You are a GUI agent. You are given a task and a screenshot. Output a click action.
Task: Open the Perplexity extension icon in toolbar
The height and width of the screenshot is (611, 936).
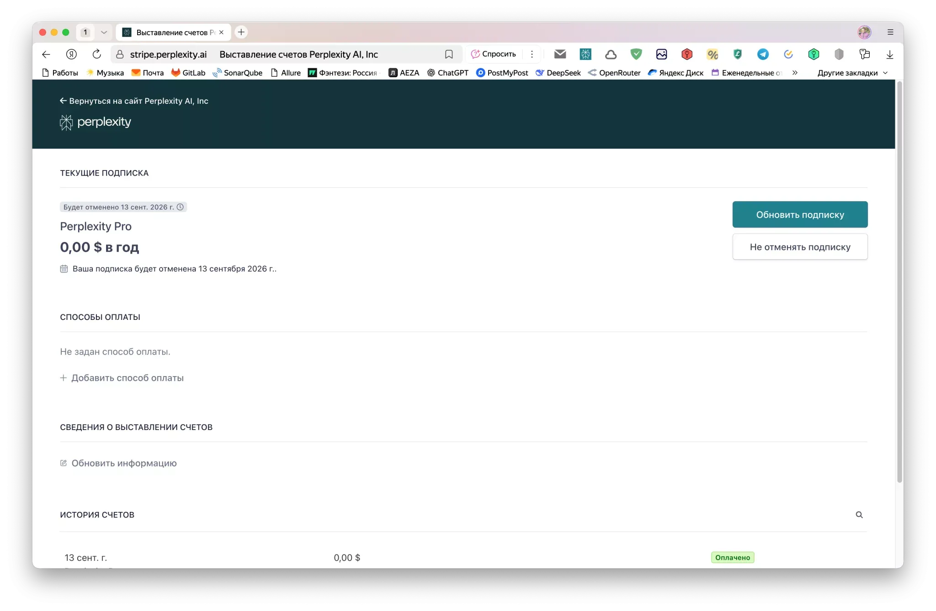click(585, 54)
